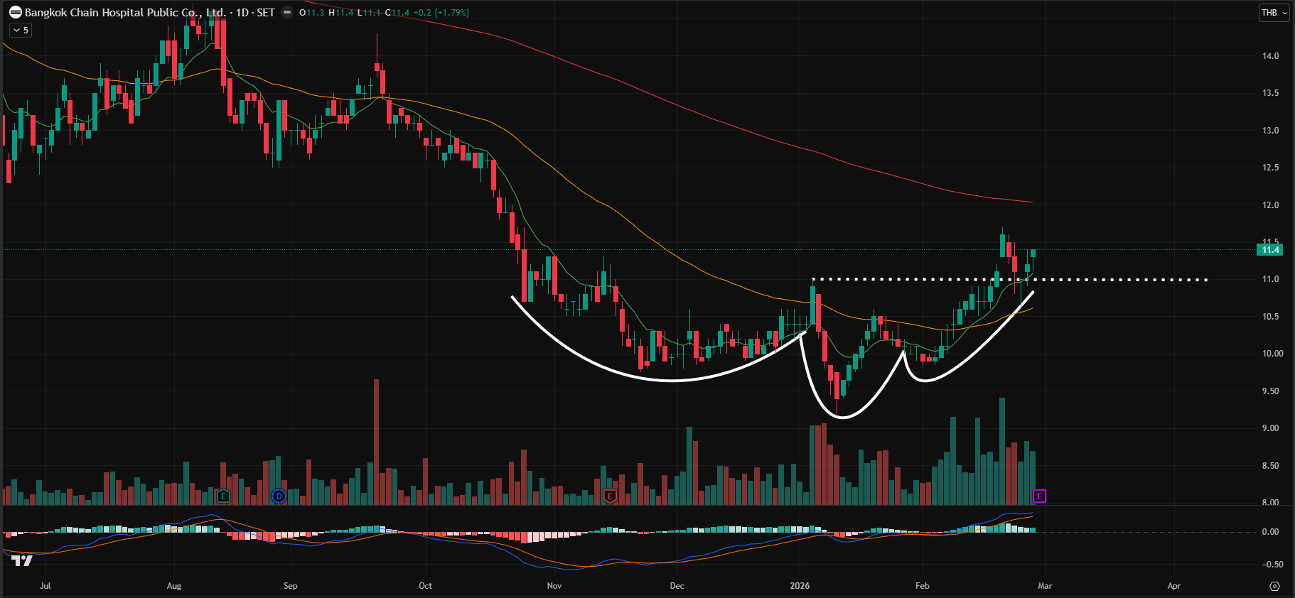
Task: Open chart settings gear on time axis
Action: point(1274,586)
